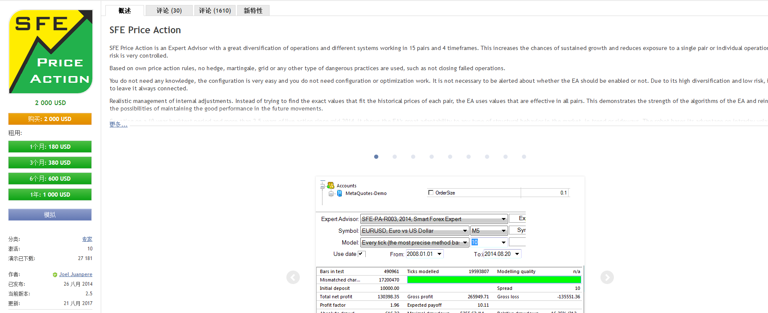Click the 更新 date 21 八月 2017
This screenshot has height=313, width=768.
(78, 303)
